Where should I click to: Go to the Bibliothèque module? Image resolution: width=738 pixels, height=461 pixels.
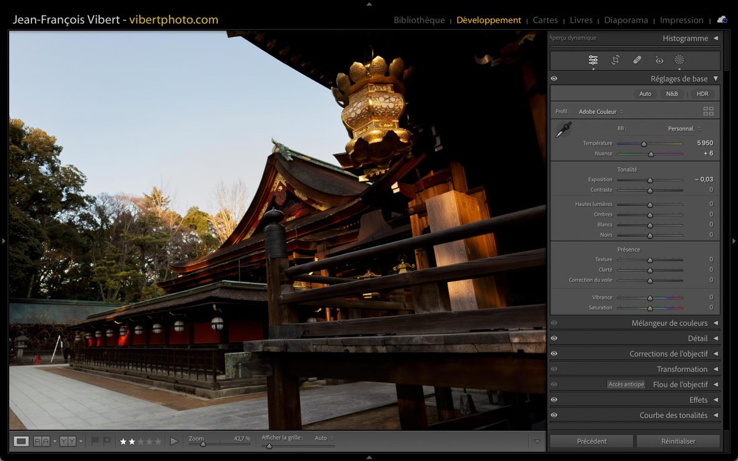click(x=419, y=20)
